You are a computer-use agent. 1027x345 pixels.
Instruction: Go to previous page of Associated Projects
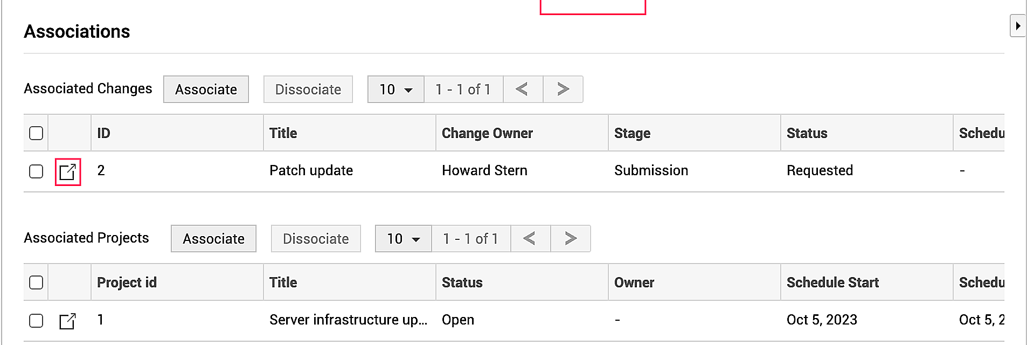(x=530, y=239)
